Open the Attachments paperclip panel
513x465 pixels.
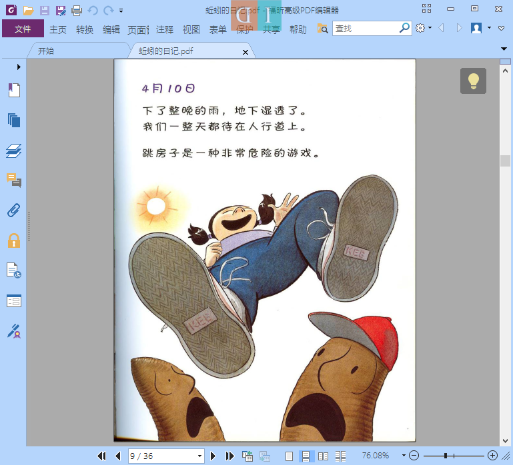(14, 211)
